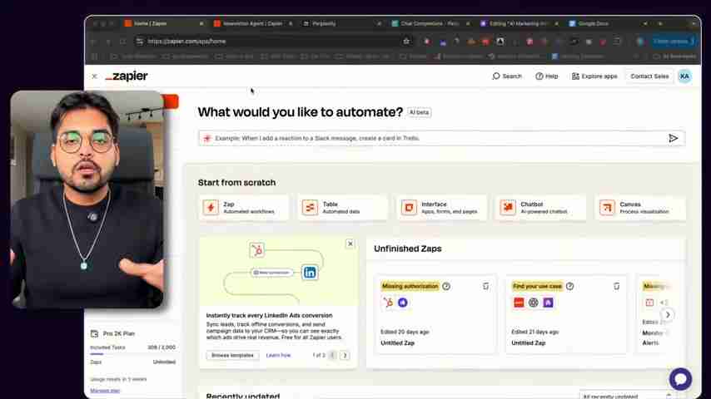Delete the Find your use case Zap
The width and height of the screenshot is (711, 399).
pos(616,286)
